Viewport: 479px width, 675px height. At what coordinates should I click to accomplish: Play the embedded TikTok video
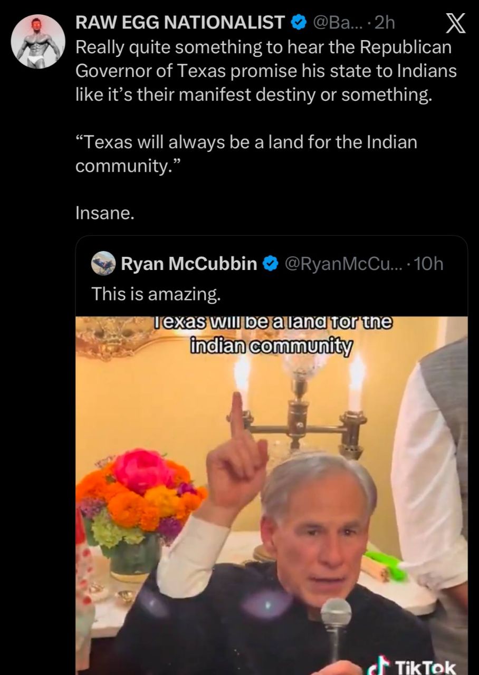click(x=271, y=496)
